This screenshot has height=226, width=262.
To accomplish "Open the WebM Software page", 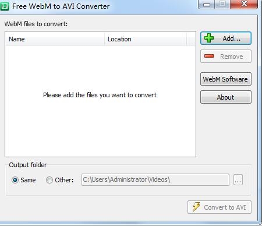I will pyautogui.click(x=226, y=79).
